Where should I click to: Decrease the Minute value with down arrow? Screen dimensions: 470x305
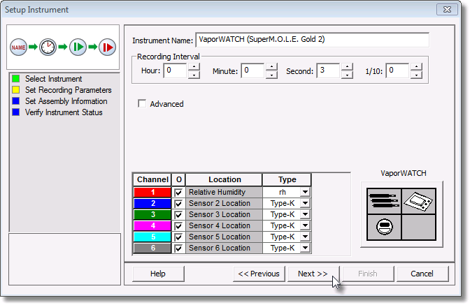tap(271, 75)
